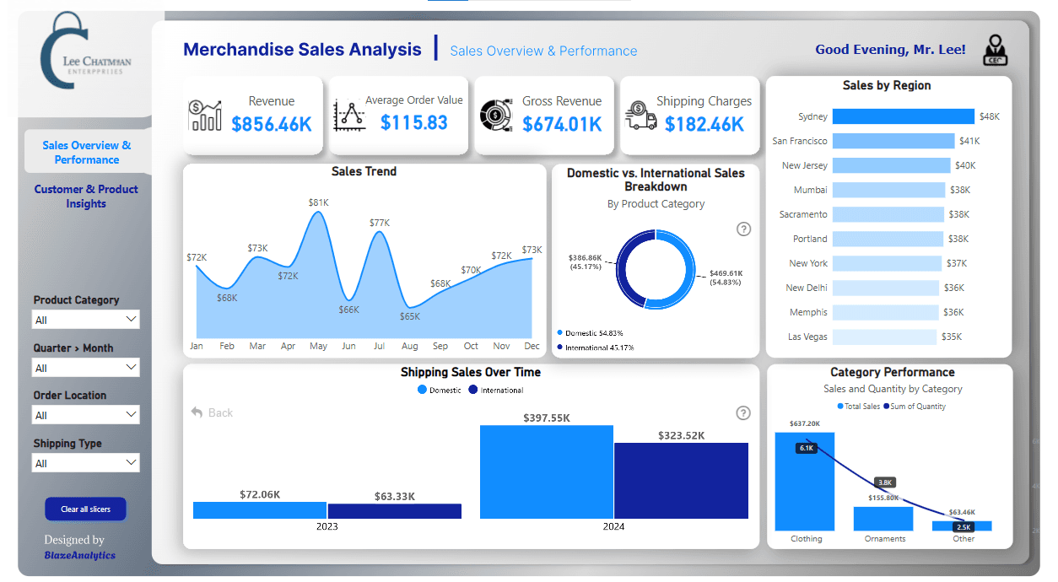Switch to Customer & Product Insights page
The height and width of the screenshot is (582, 1058).
tap(86, 196)
